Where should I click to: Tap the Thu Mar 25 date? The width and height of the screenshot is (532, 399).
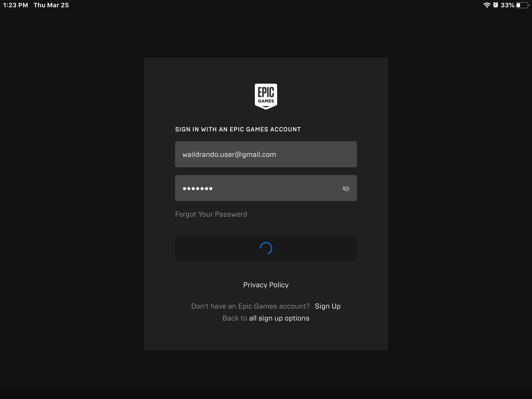(x=51, y=5)
